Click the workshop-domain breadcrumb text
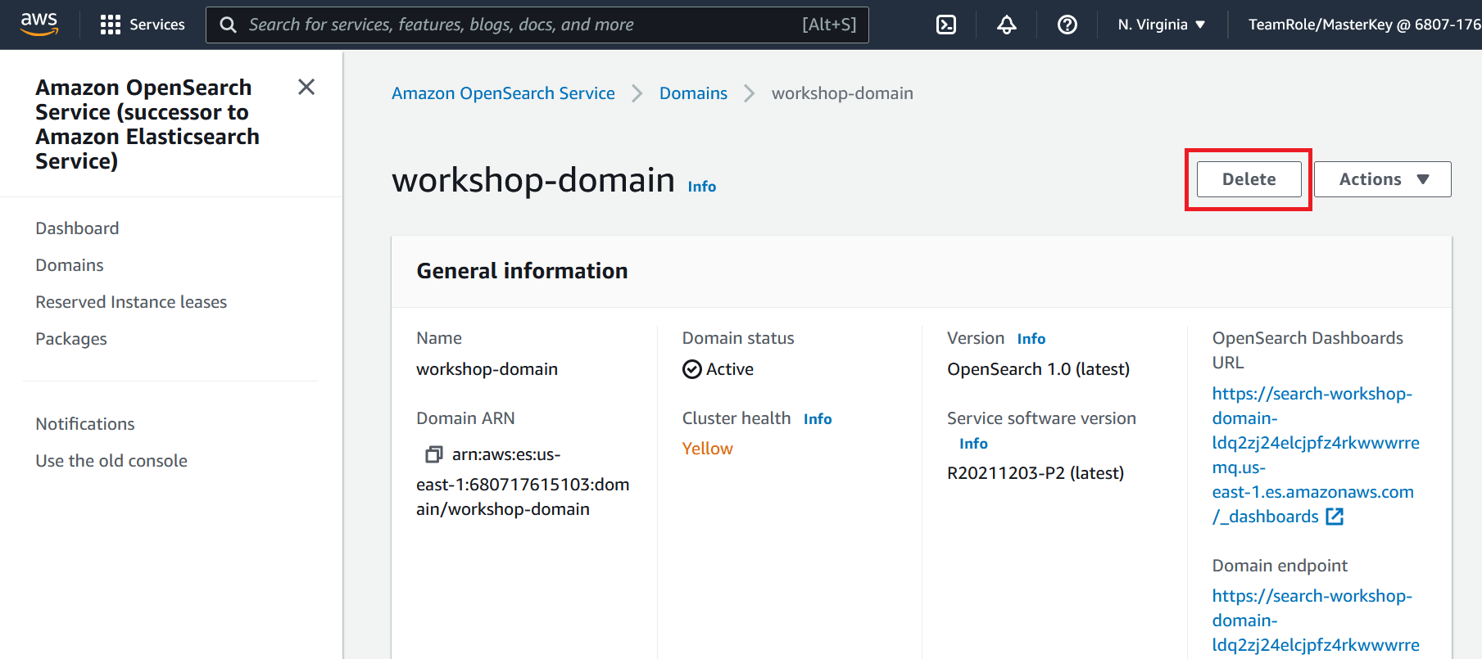 coord(842,93)
